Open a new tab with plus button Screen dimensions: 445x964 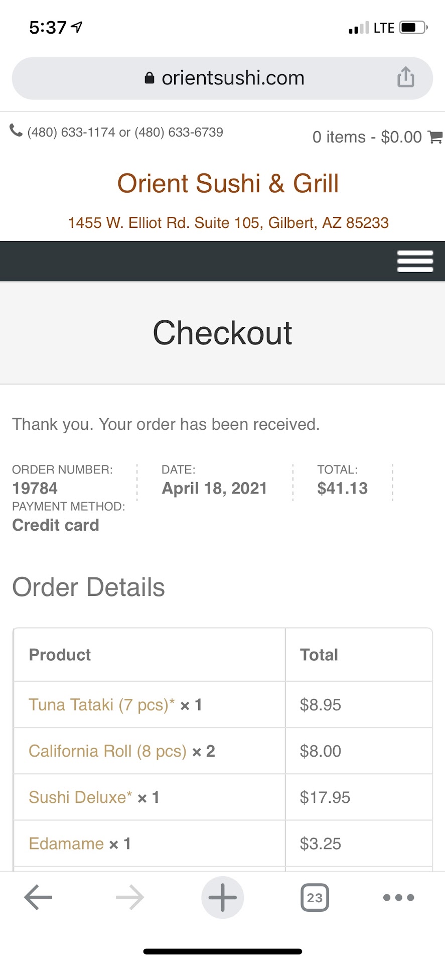tap(222, 897)
